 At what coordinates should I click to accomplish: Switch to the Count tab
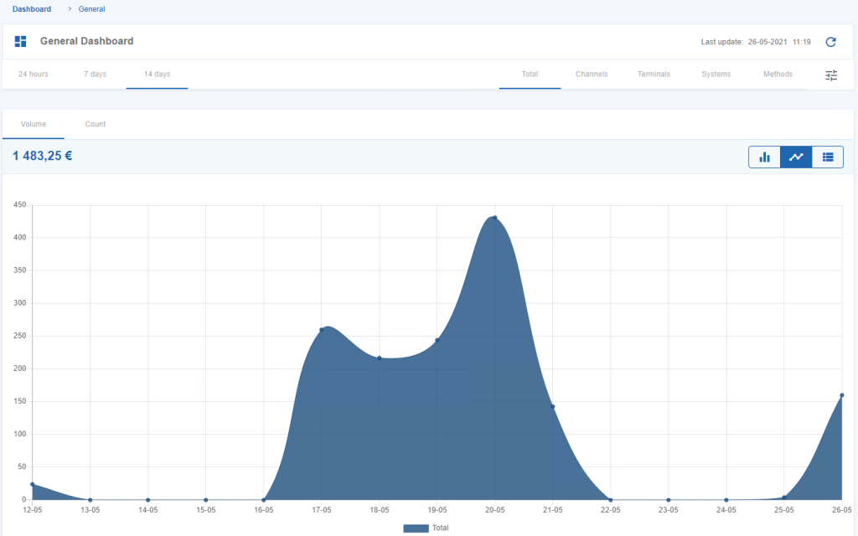(96, 124)
